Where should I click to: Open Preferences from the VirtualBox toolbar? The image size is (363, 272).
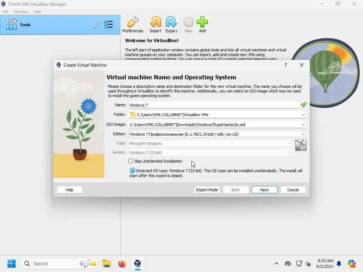tap(133, 24)
